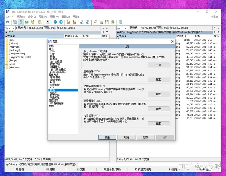
Task: Click the command line input field
Action: tap(148, 164)
